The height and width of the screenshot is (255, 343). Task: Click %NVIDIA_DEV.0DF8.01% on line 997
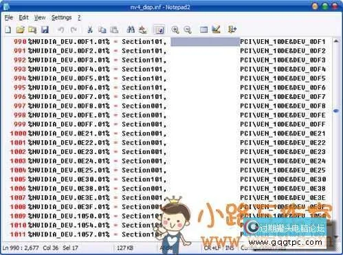point(69,106)
